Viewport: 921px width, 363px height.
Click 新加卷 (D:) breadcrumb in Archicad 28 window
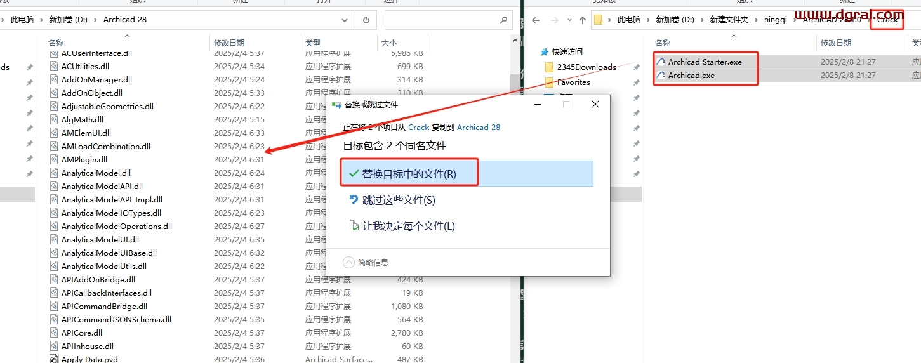point(69,20)
